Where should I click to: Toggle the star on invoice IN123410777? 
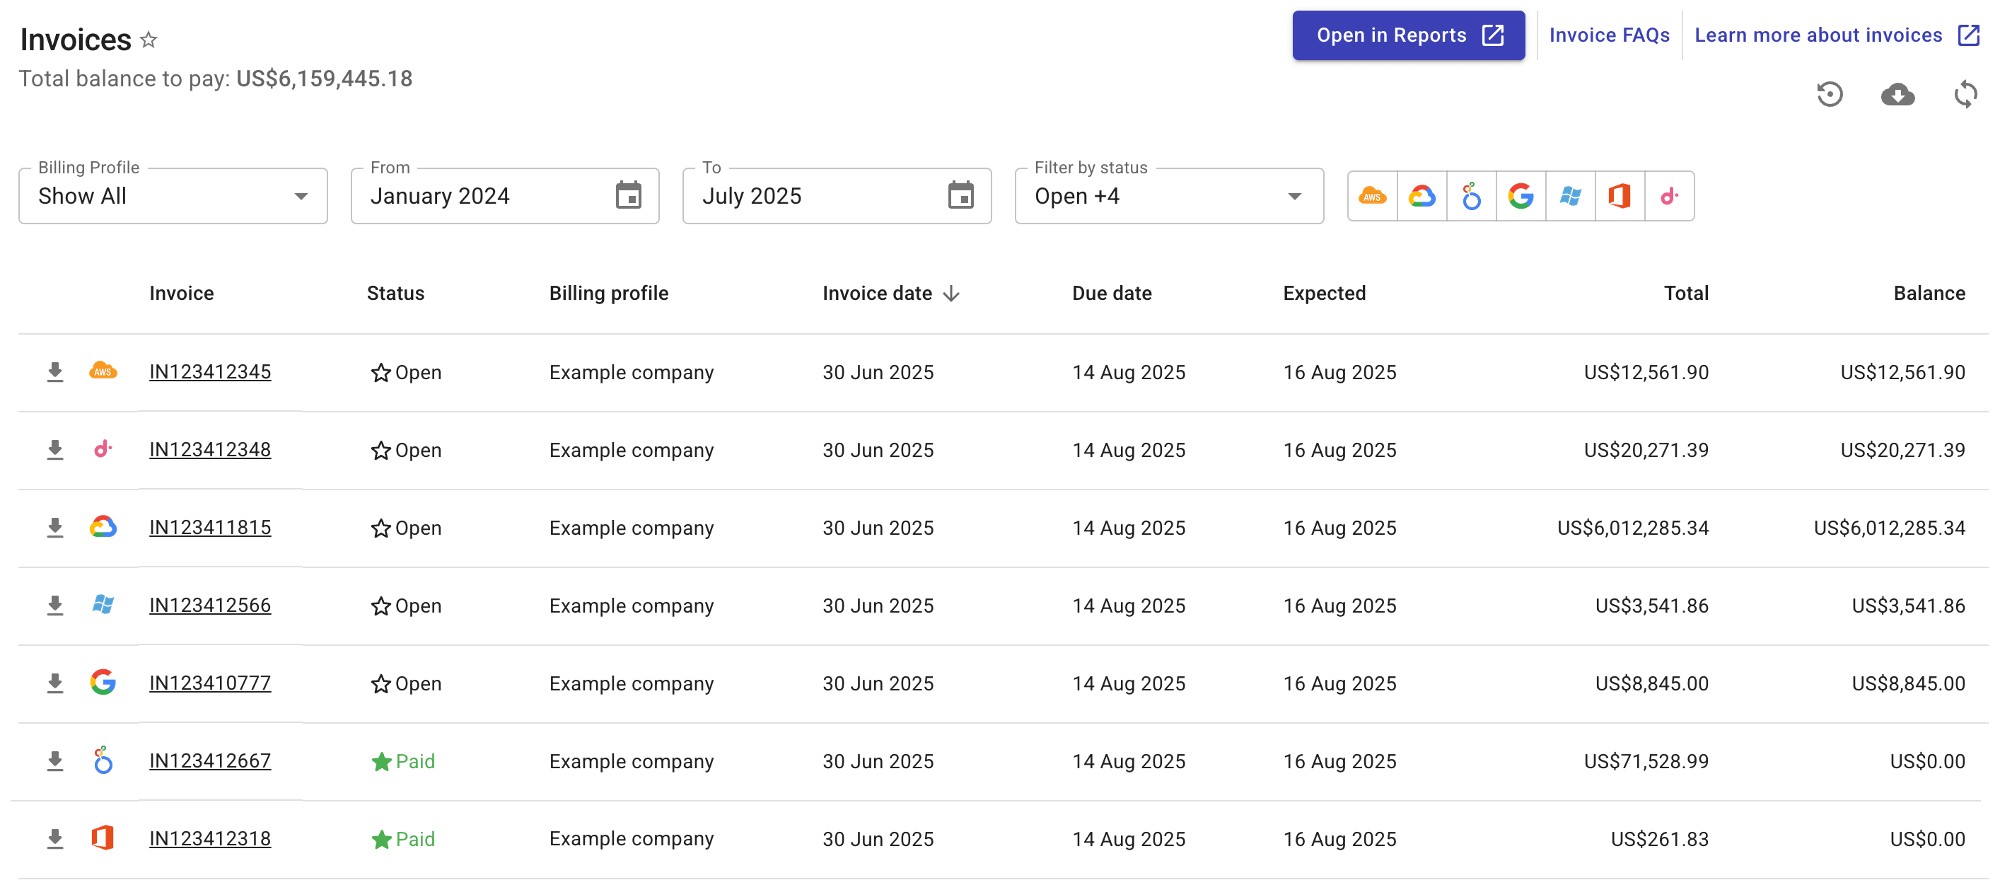pos(380,683)
